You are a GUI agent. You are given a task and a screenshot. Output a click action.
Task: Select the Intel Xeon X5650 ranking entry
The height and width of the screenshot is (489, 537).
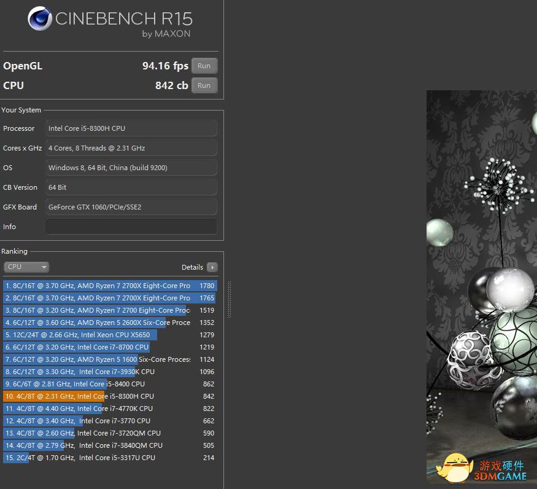[x=109, y=335]
